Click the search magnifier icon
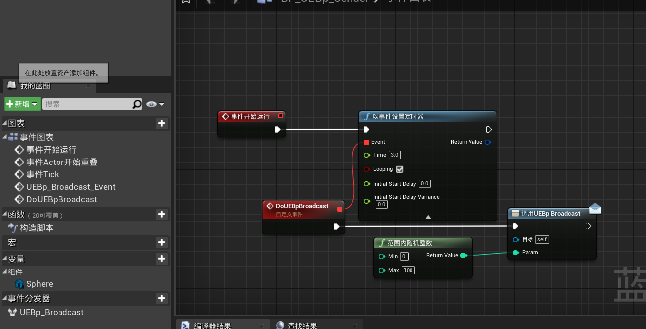Screen dimensions: 646x329 pos(137,104)
